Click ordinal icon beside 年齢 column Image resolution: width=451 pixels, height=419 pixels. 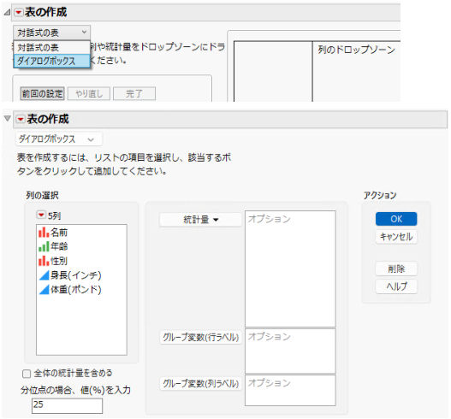tap(44, 246)
